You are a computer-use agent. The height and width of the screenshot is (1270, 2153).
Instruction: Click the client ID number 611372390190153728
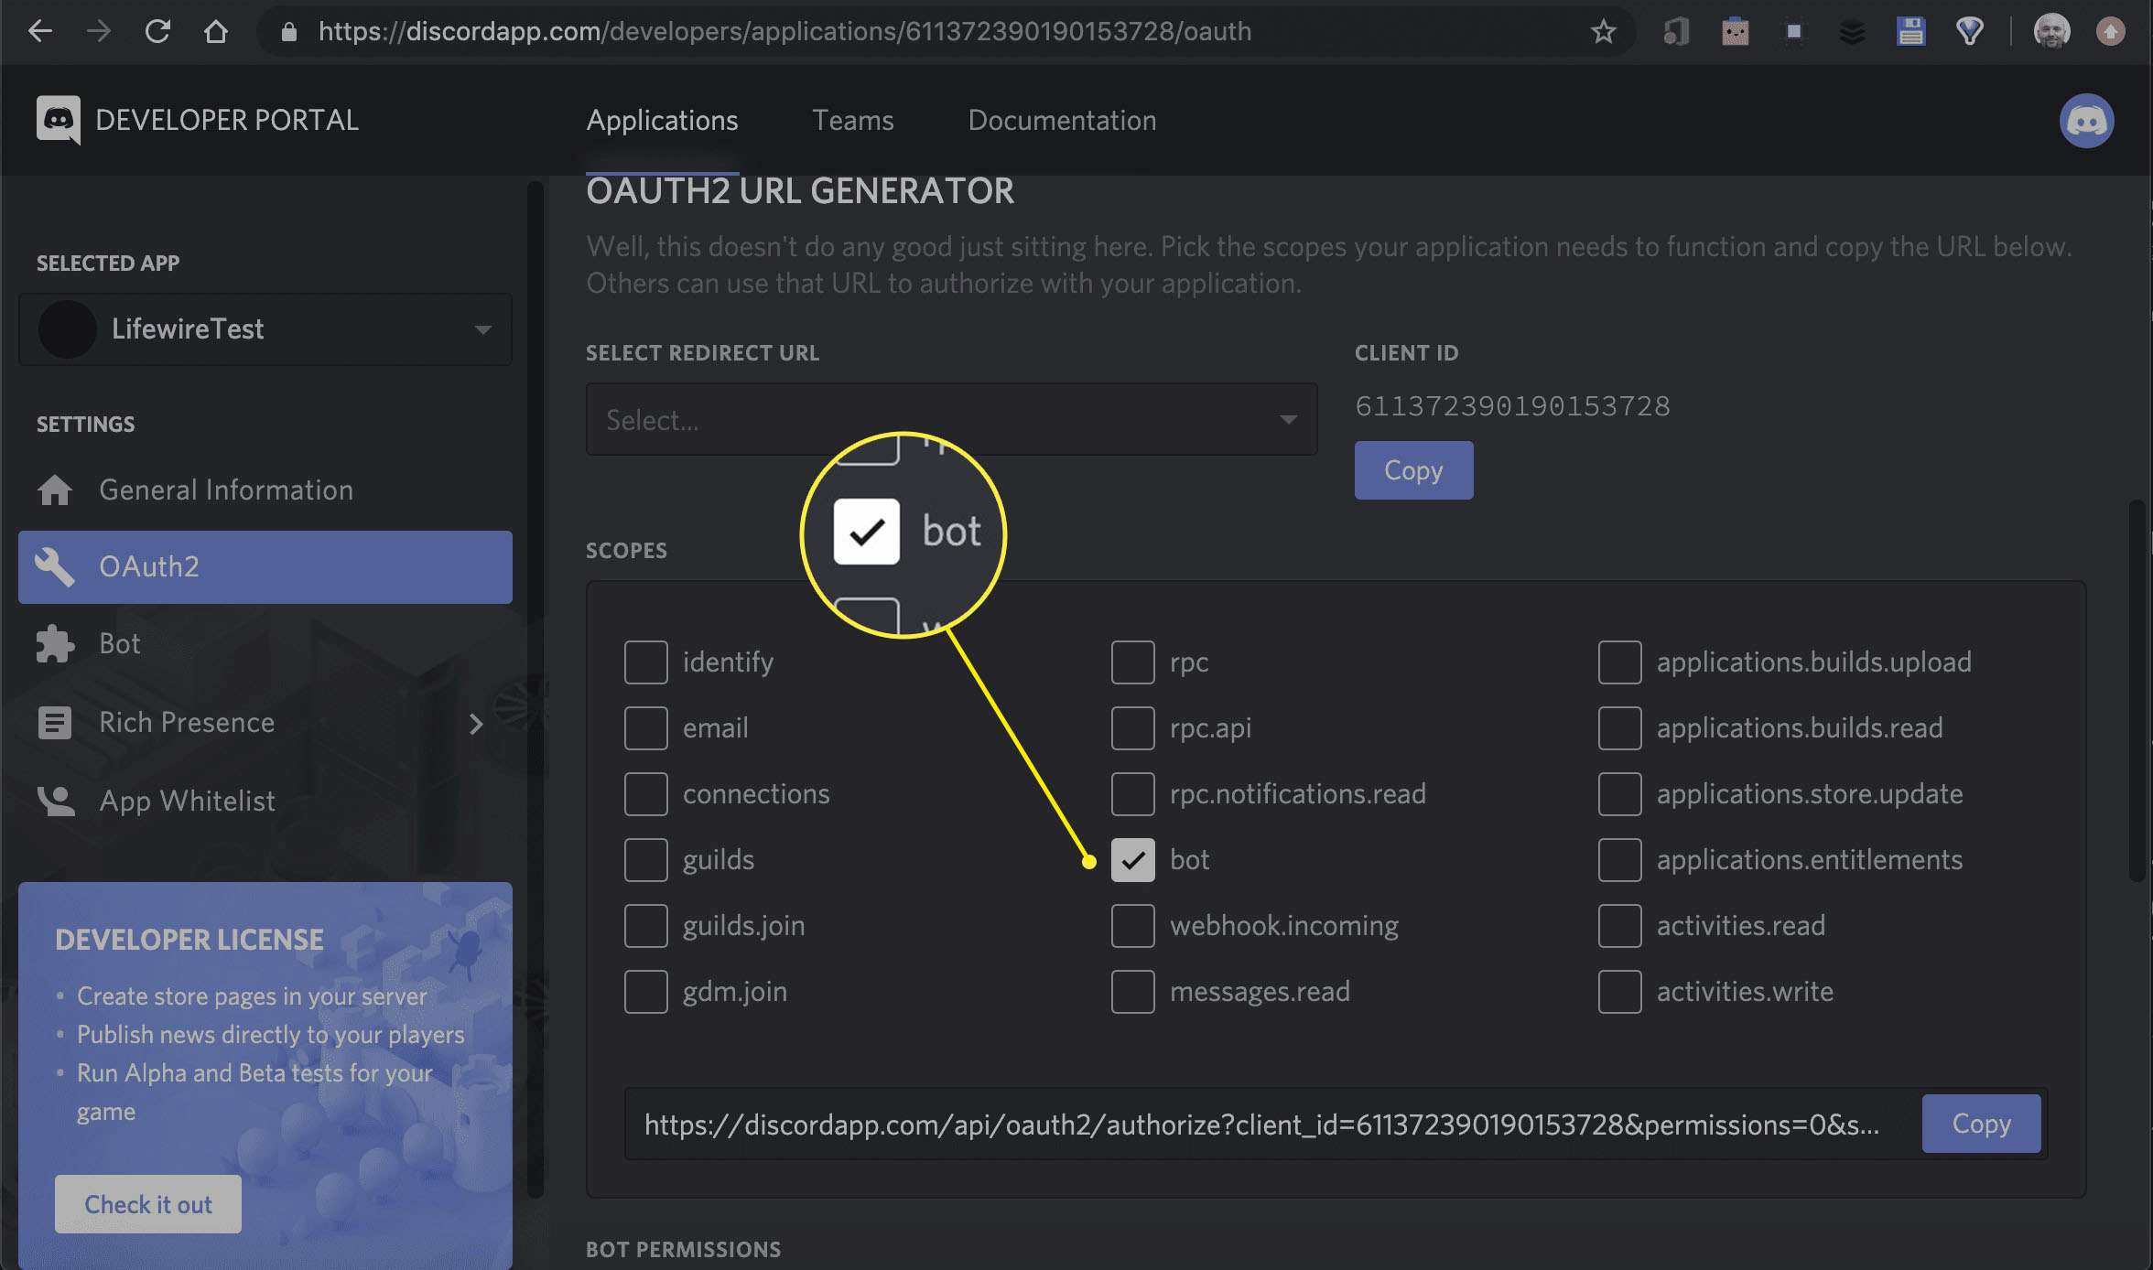click(x=1512, y=406)
